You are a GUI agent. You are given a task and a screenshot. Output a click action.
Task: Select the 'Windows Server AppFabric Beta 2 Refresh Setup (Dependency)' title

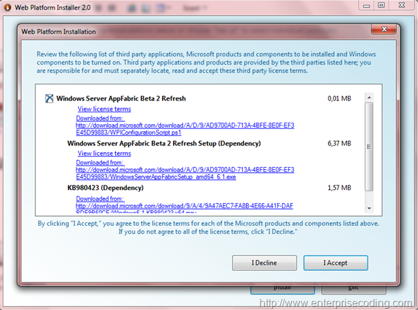[x=164, y=144]
